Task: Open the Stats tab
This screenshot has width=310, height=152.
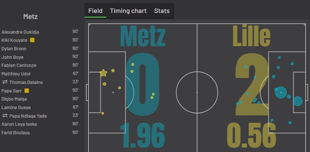Action: click(x=162, y=11)
